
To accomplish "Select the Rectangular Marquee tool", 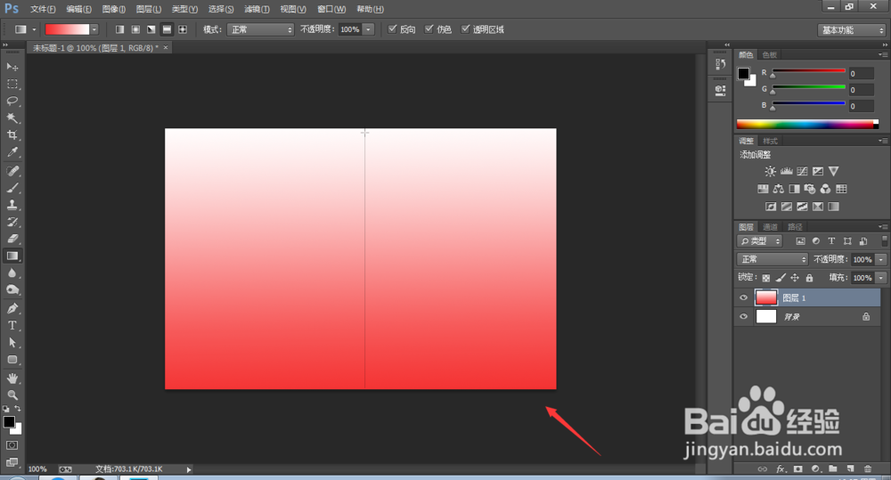I will click(12, 84).
